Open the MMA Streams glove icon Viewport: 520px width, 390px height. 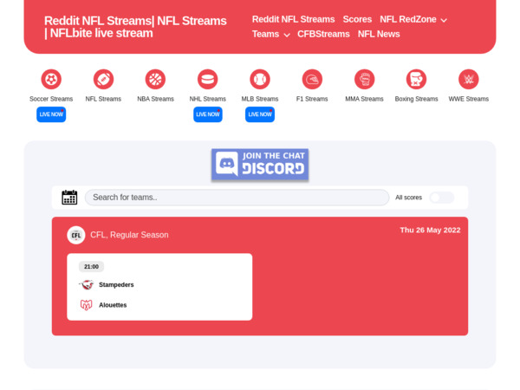coord(365,79)
